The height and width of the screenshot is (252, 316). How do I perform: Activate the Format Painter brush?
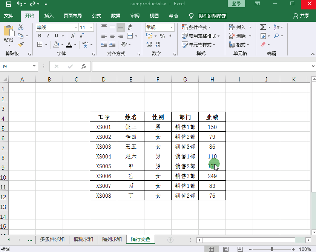pyautogui.click(x=21, y=45)
